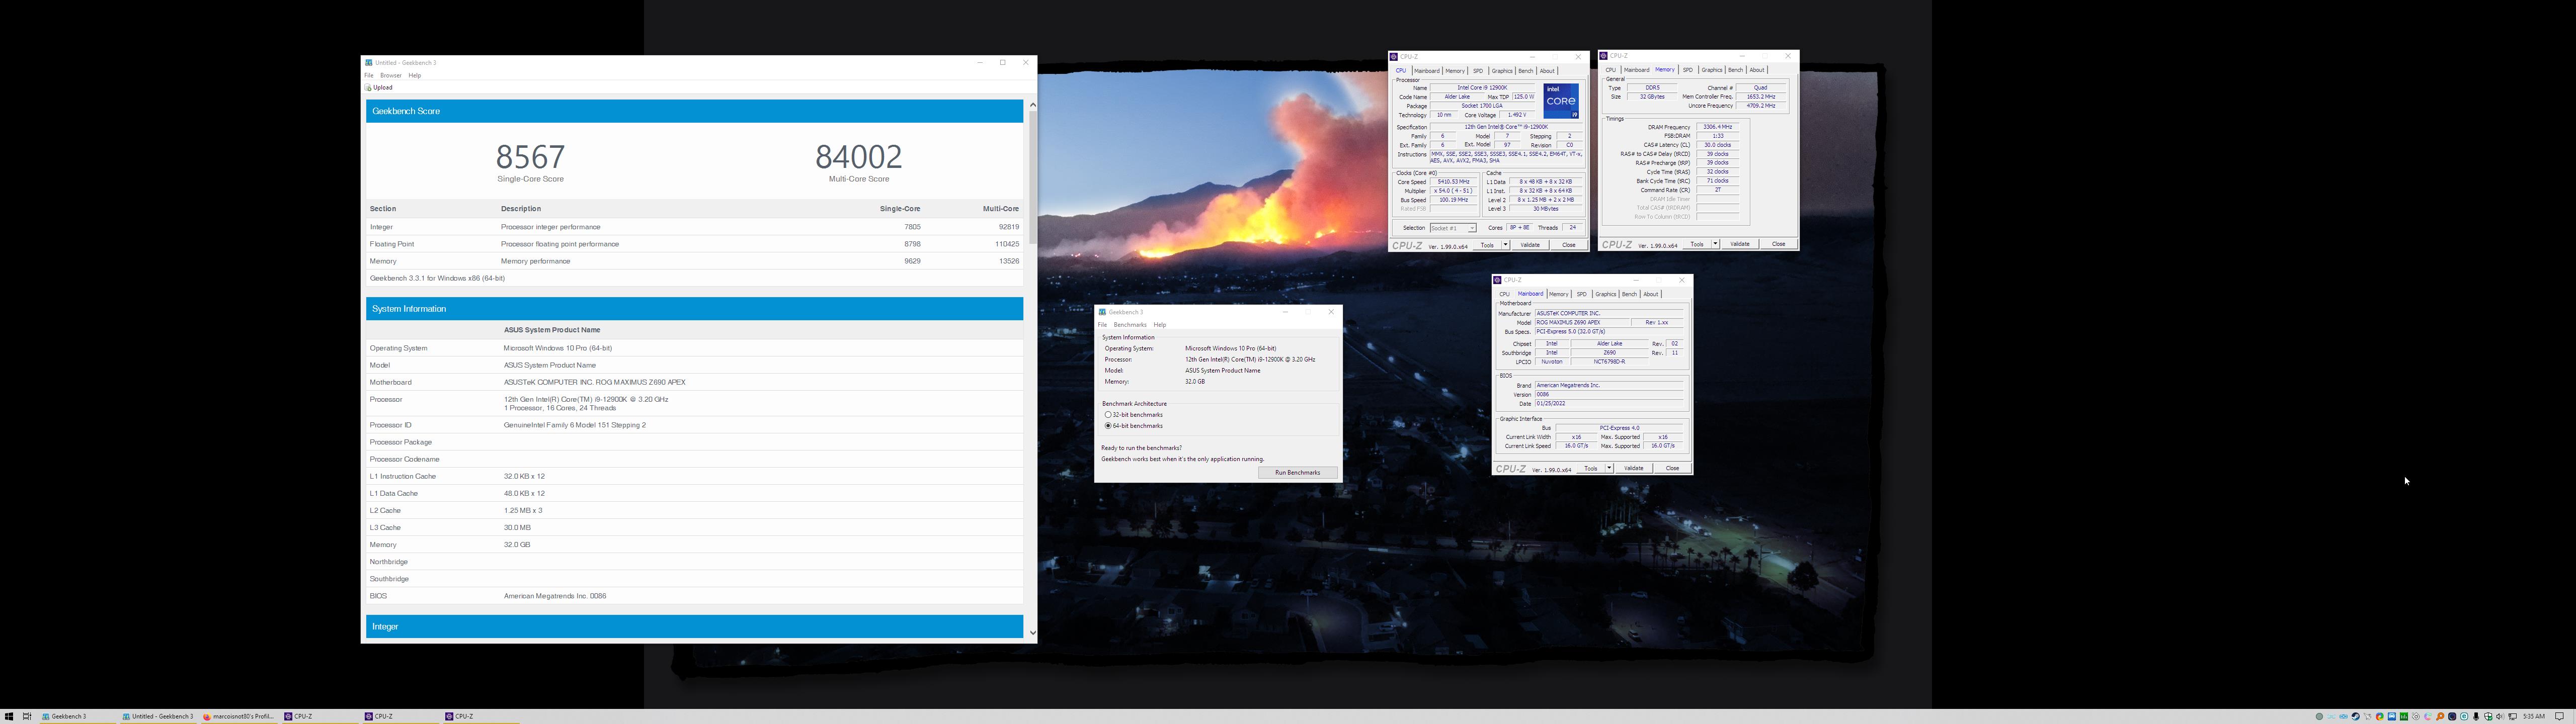Click the Integer row in the Geekbench score table
2576x724 pixels.
(x=694, y=227)
